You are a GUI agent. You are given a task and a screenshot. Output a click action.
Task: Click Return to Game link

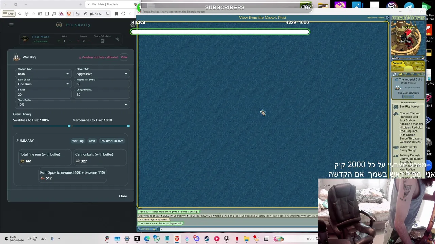tap(376, 18)
